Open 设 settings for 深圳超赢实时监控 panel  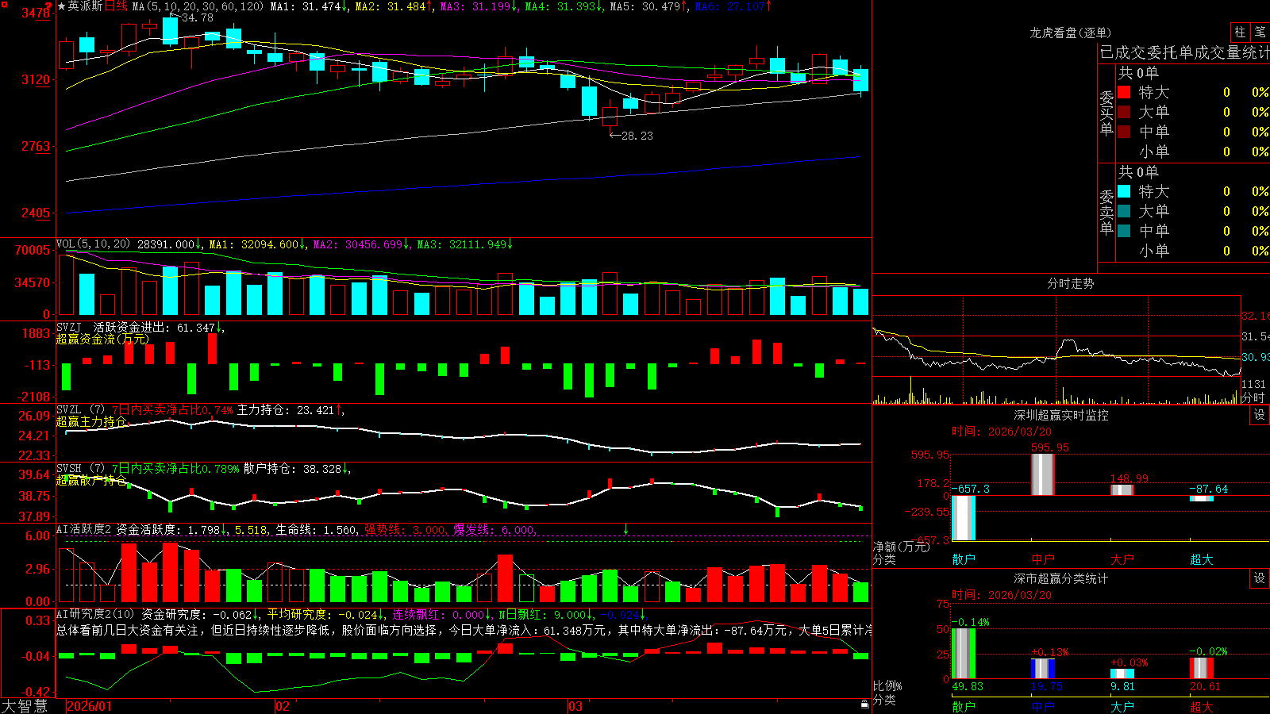point(1260,415)
